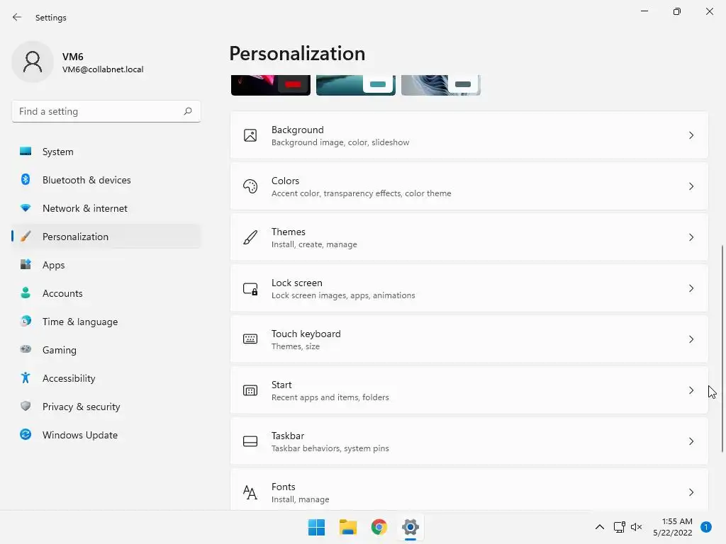Click the VM6 user avatar icon
This screenshot has width=726, height=544.
point(33,62)
